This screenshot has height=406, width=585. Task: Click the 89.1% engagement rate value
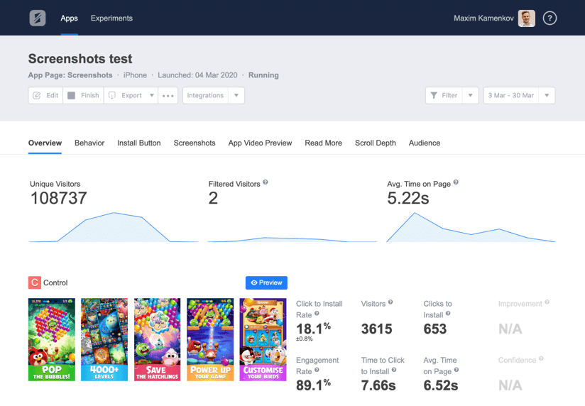tap(313, 385)
